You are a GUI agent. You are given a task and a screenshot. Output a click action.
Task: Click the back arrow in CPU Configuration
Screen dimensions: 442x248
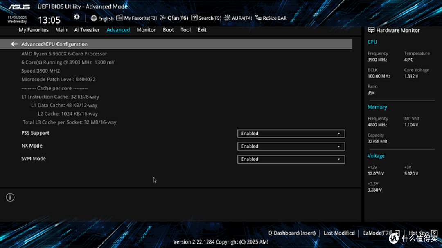[x=14, y=44]
